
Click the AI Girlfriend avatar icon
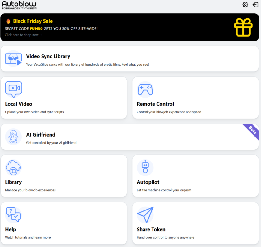coord(13,137)
